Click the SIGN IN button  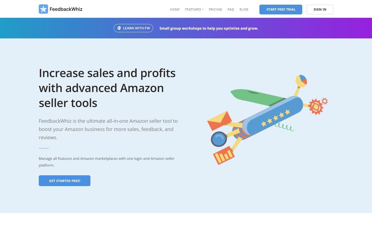(x=320, y=10)
